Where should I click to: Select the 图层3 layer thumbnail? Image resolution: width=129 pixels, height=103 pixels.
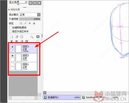pyautogui.click(x=19, y=49)
